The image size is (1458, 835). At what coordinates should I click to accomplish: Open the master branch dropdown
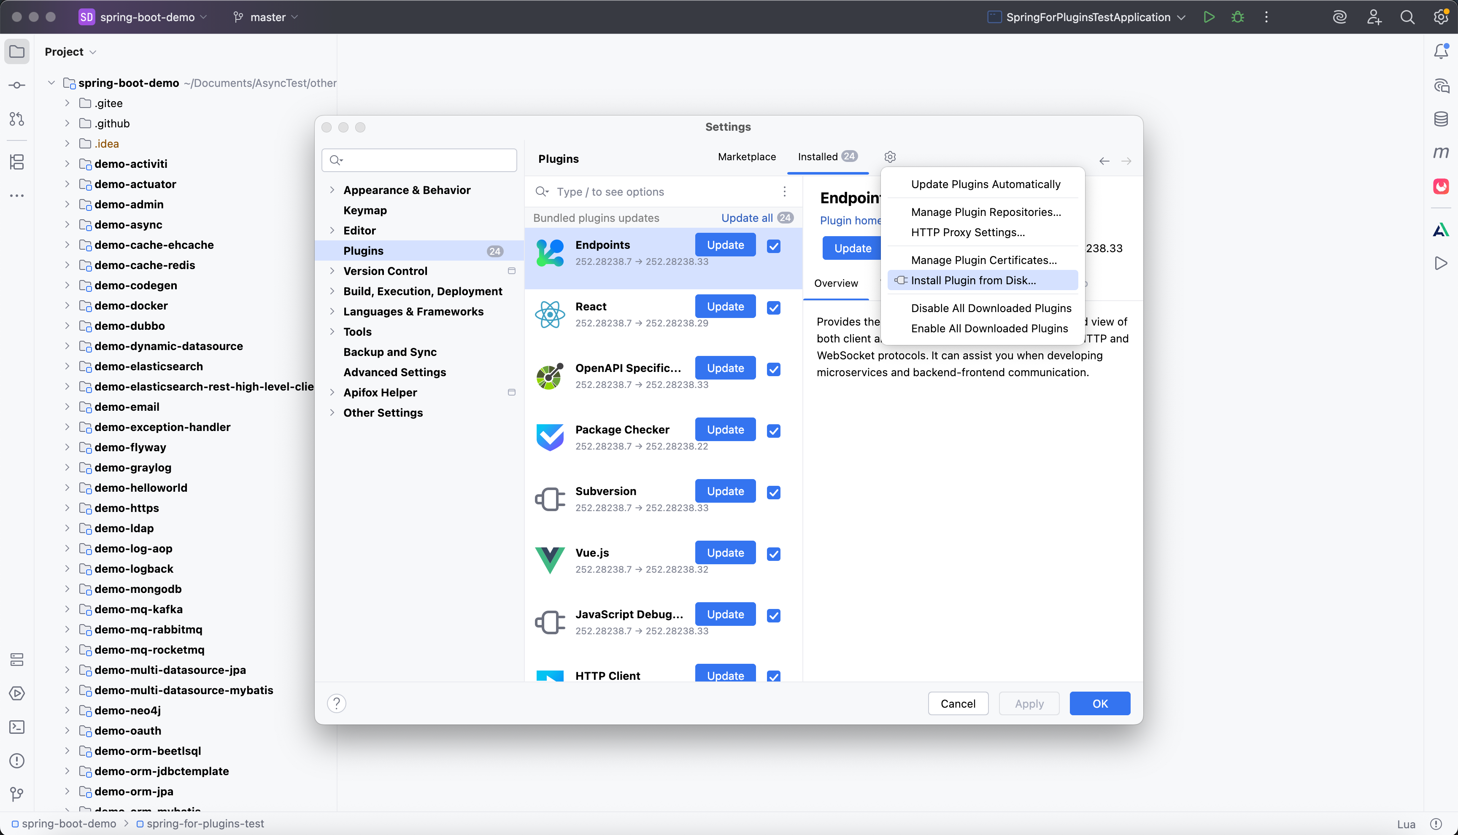267,17
